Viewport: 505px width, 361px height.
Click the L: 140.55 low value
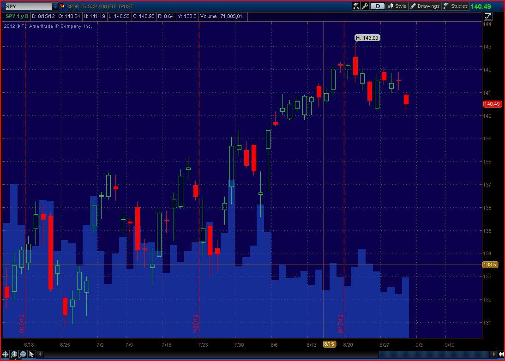pos(119,16)
